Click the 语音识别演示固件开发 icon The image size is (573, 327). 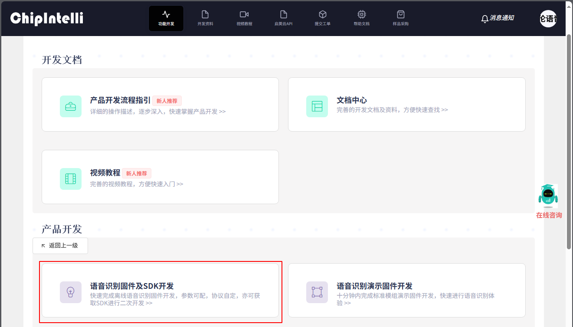coord(317,292)
